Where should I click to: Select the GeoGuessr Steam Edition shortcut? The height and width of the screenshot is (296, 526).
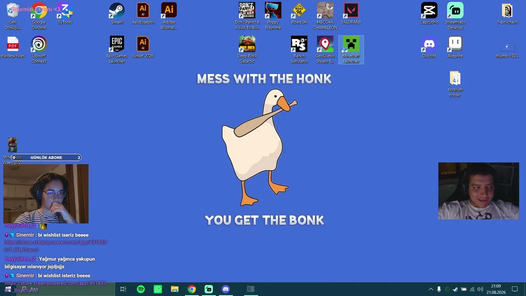325,50
